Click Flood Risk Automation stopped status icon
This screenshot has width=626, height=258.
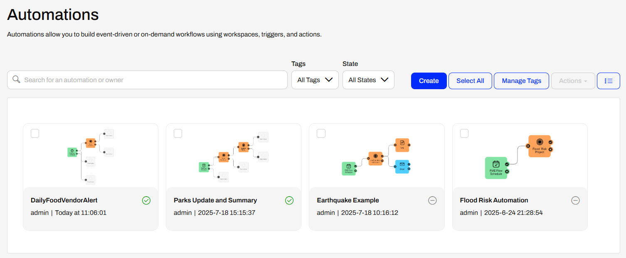tap(575, 201)
